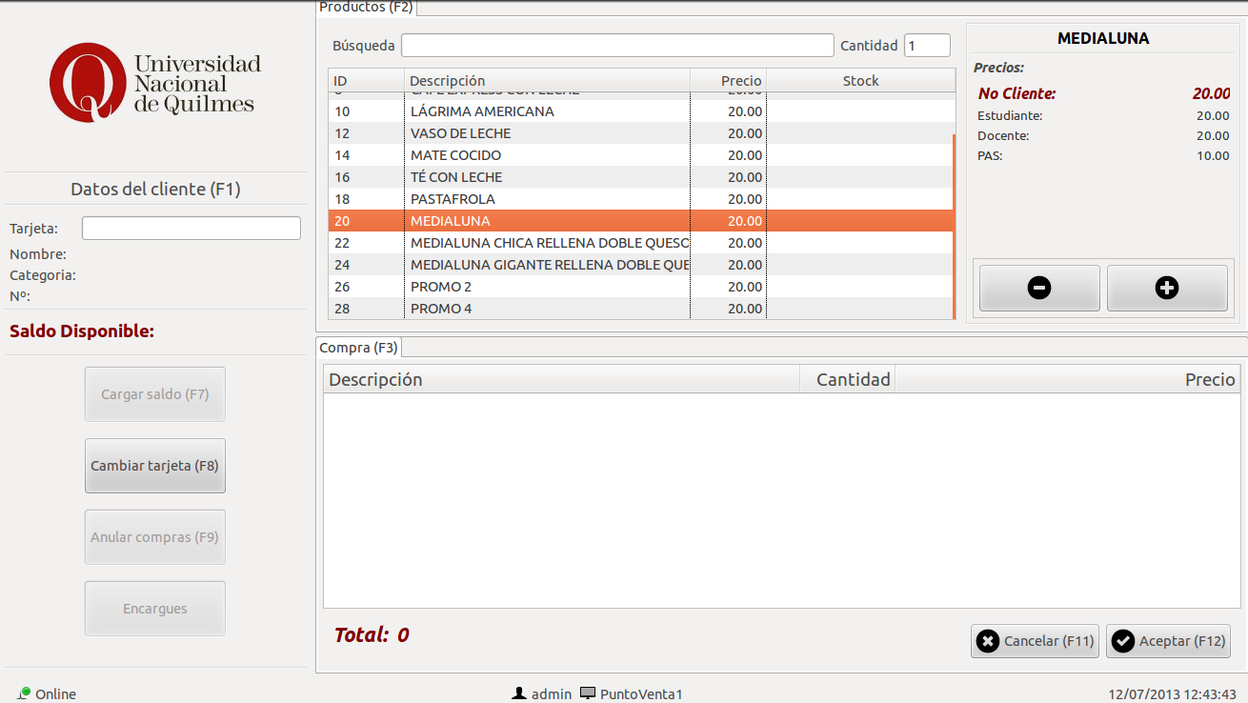Click the ID column header
Image resolution: width=1248 pixels, height=703 pixels.
[366, 81]
